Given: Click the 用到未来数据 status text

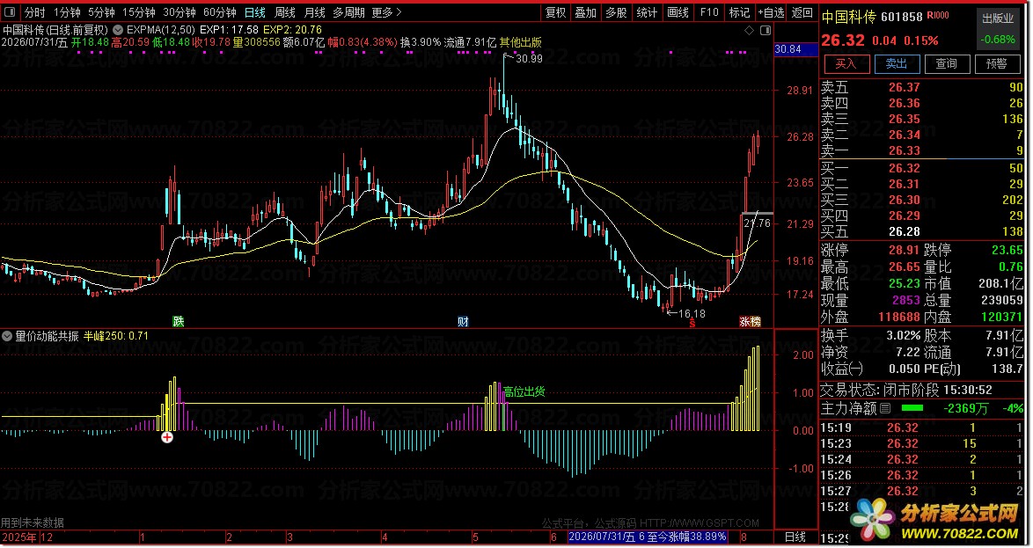Looking at the screenshot, I should point(33,522).
